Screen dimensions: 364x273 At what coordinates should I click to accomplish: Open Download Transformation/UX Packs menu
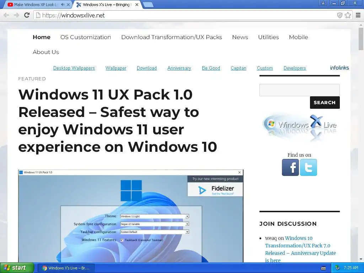pos(172,37)
